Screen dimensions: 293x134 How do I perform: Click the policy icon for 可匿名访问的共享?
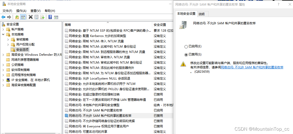(66, 131)
